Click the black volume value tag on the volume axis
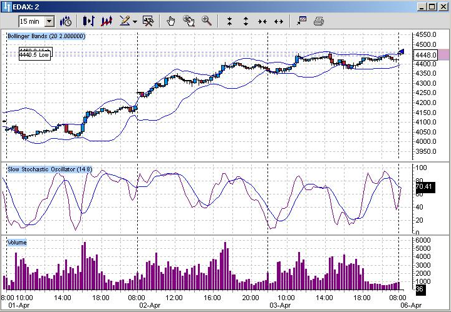This screenshot has width=451, height=312. [420, 289]
